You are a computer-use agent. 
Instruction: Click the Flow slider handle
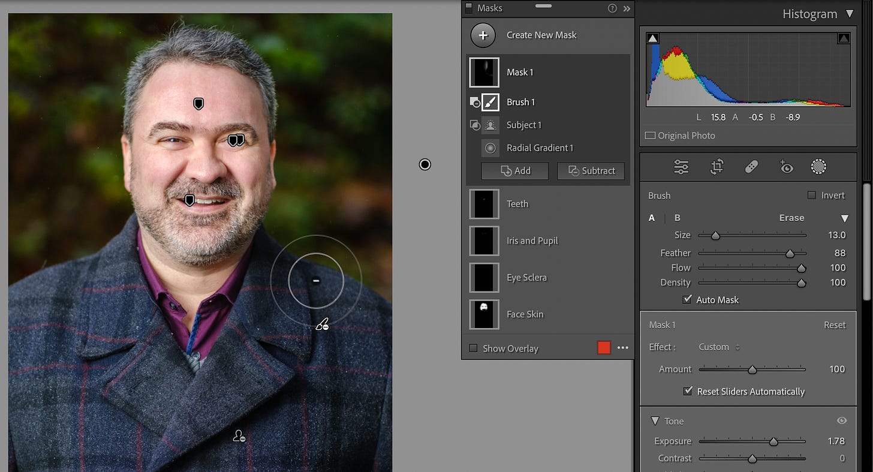click(x=801, y=269)
